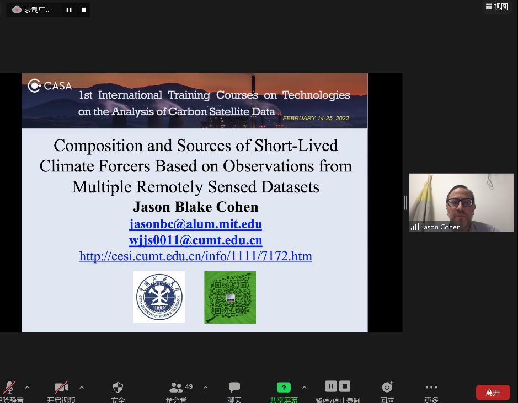
Task: Stop the recording in the top-left indicator
Action: 84,9
